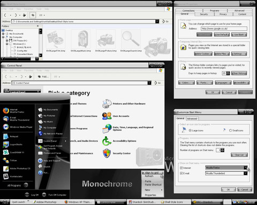Screen dimensions: 257x205
Task: Open the User Accounts icon
Action: click(107, 116)
